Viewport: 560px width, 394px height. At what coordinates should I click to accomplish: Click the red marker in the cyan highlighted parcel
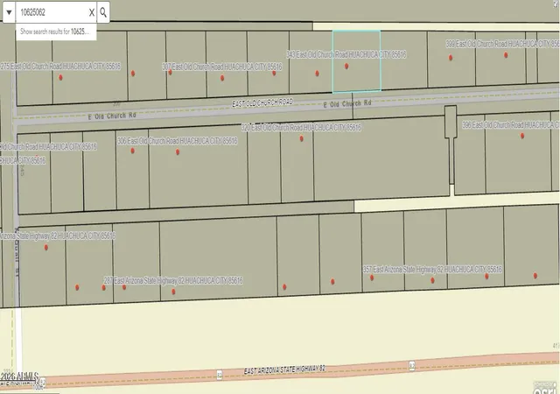[346, 67]
